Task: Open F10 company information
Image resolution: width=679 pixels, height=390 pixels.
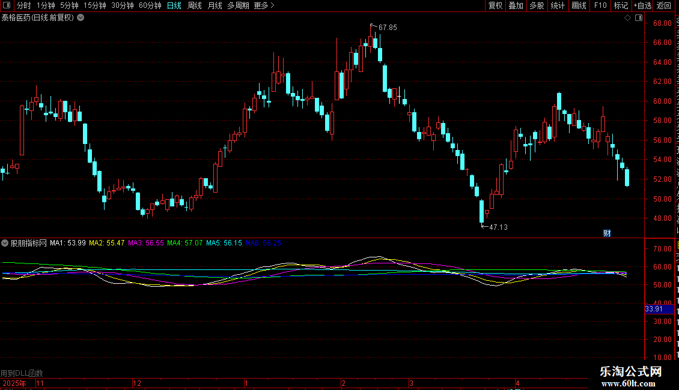Action: pos(600,5)
